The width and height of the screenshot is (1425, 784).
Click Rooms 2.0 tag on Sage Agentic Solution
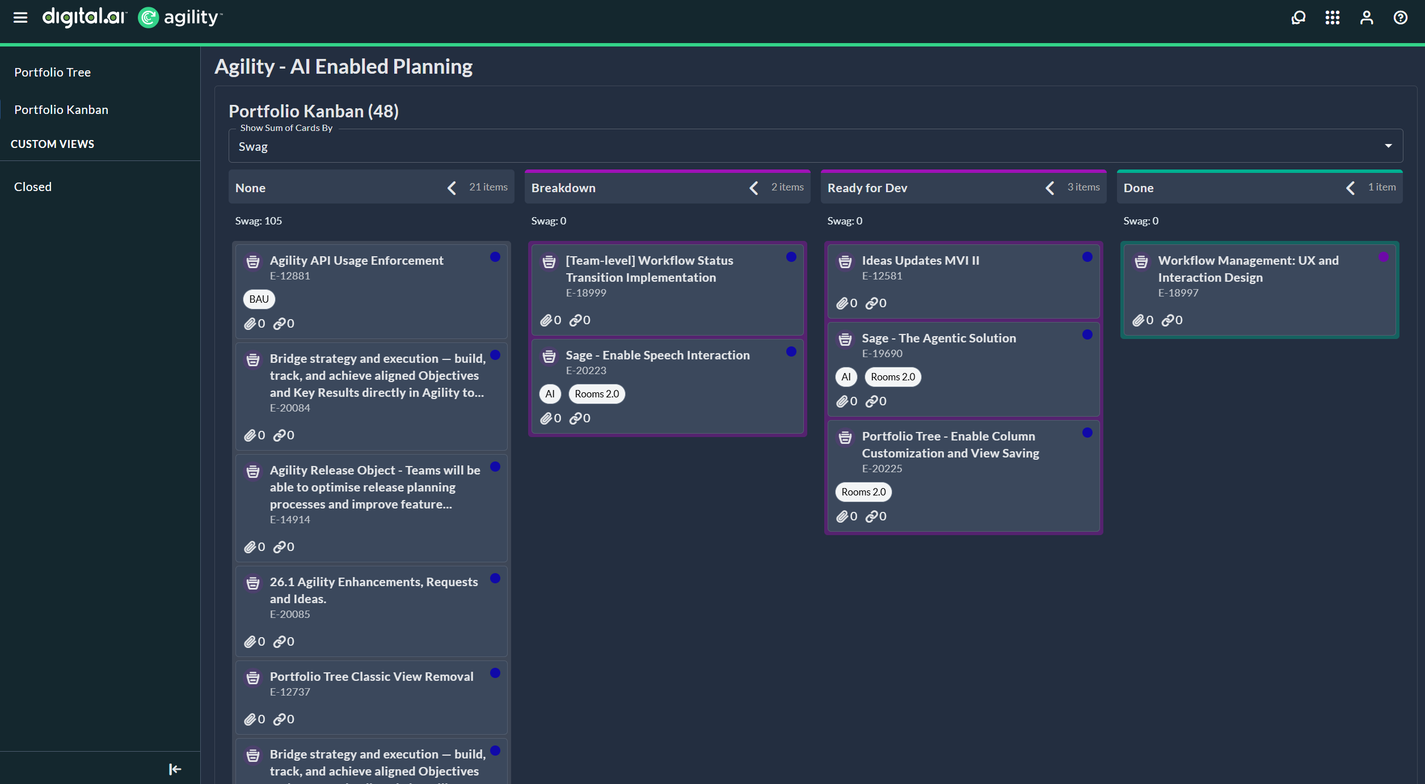[893, 376]
